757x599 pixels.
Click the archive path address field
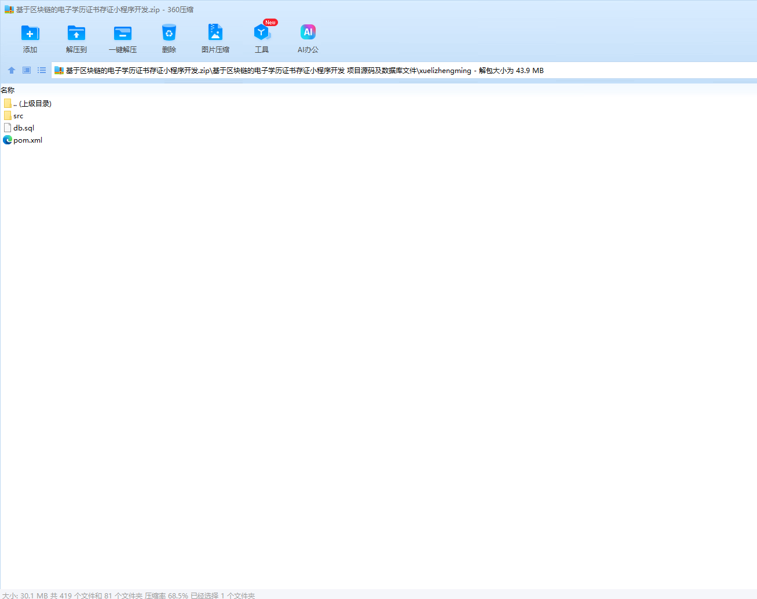coord(404,70)
